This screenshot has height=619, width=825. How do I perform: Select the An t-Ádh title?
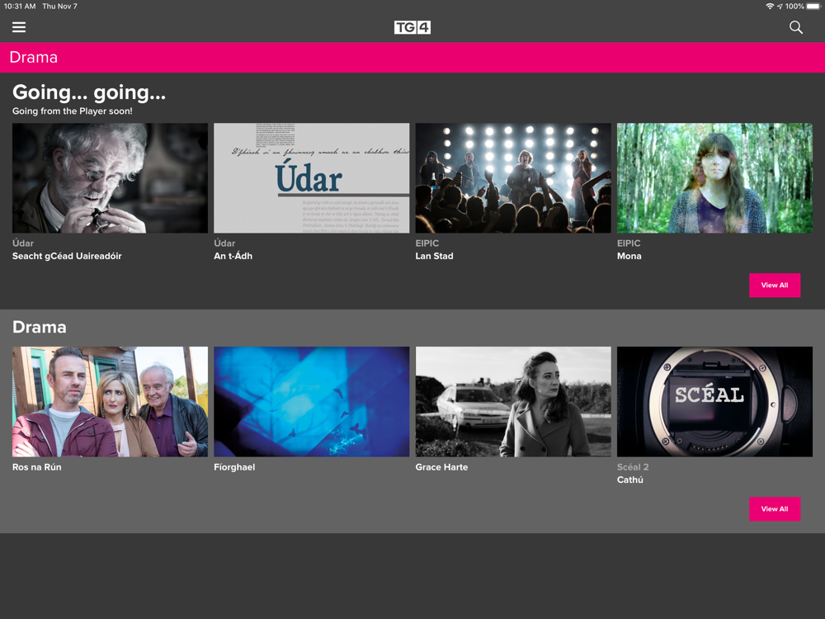coord(233,257)
